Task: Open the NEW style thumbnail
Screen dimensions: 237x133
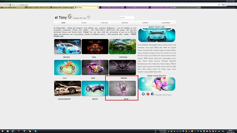Action: 122,88
